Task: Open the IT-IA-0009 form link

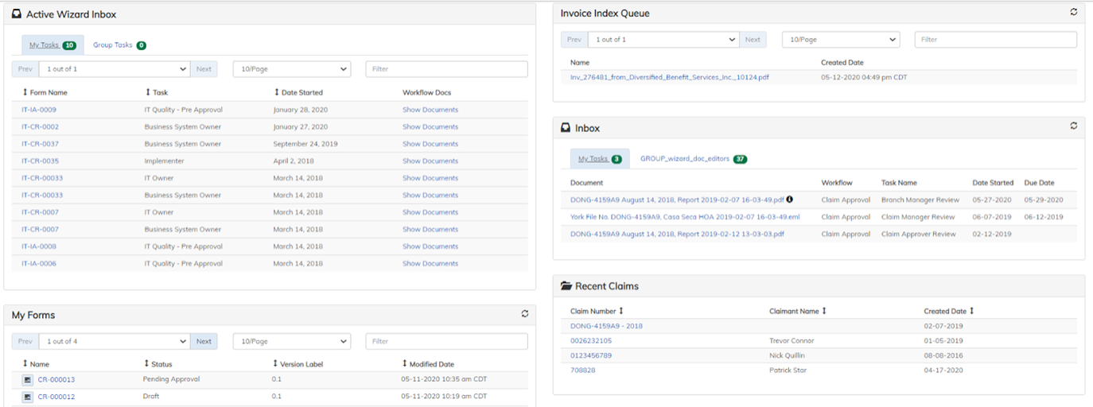Action: pyautogui.click(x=39, y=110)
